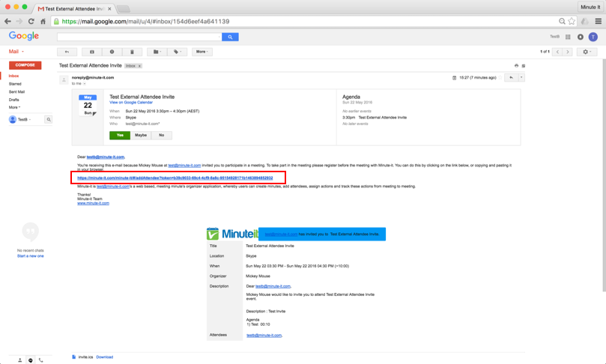The width and height of the screenshot is (606, 364).
Task: Click the back to inbox arrow button
Action: point(67,52)
